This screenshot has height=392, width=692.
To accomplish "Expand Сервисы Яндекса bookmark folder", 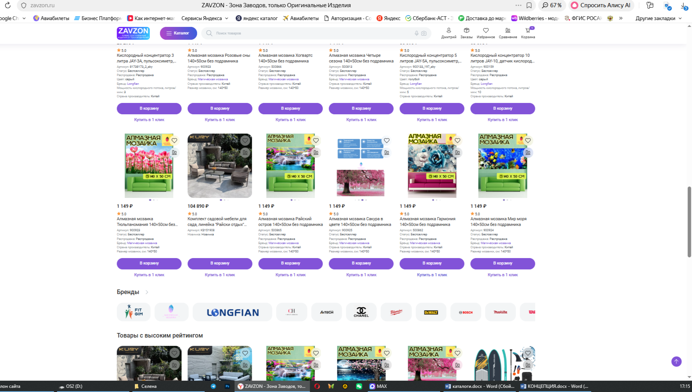I will (205, 18).
